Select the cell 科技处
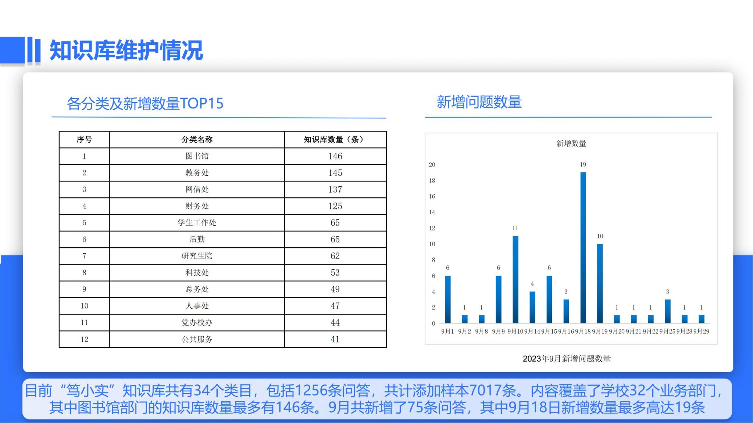Image resolution: width=753 pixels, height=423 pixels. [x=197, y=273]
